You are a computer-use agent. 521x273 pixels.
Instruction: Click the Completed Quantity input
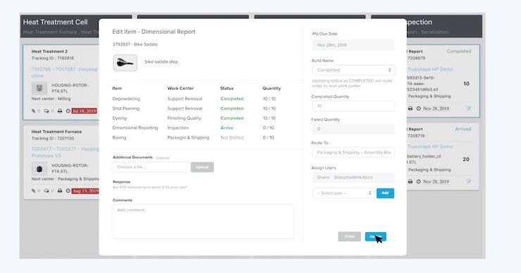tap(353, 106)
